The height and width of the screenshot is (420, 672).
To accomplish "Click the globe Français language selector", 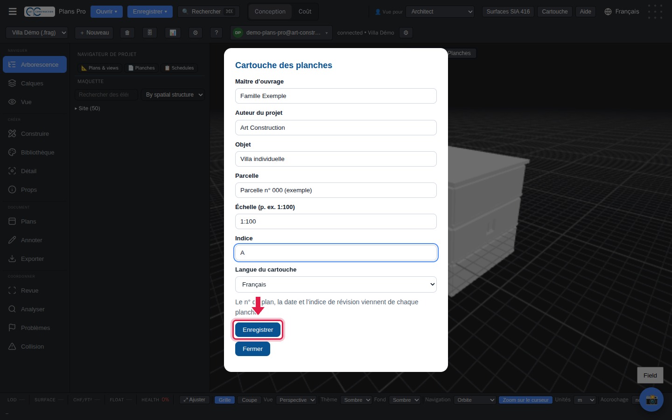I will point(622,12).
